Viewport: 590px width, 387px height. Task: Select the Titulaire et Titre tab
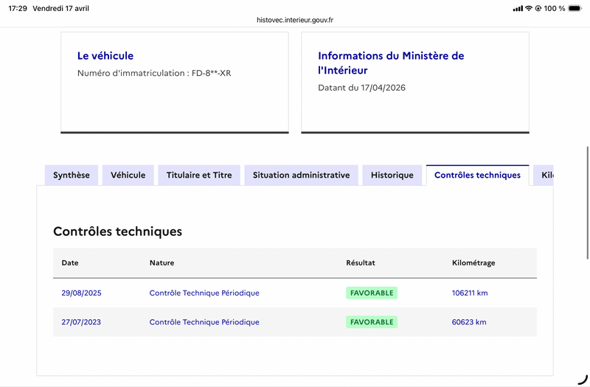[x=199, y=175]
